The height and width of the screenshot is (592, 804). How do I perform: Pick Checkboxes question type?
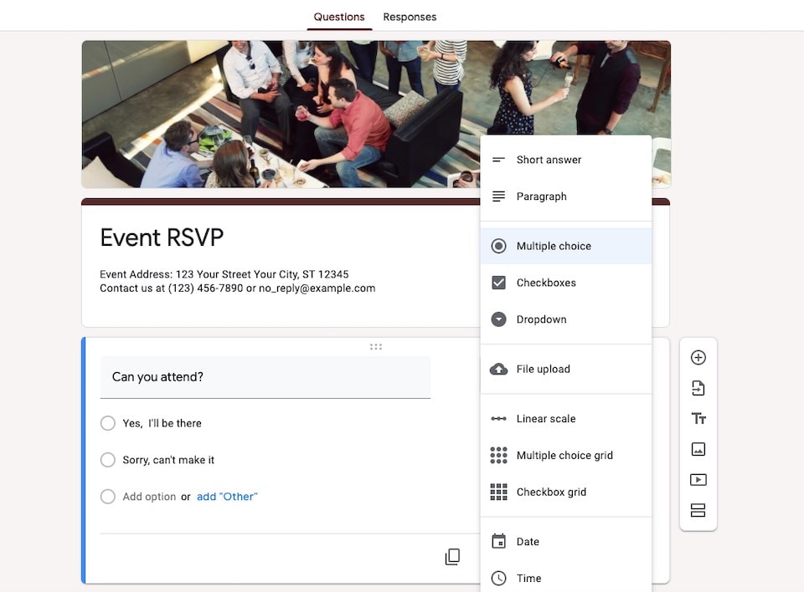[x=566, y=283]
